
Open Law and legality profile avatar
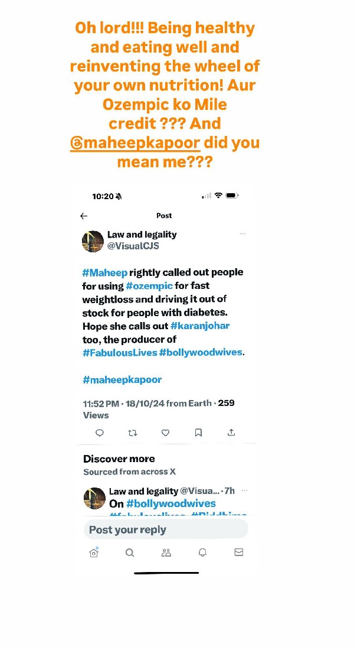(93, 240)
